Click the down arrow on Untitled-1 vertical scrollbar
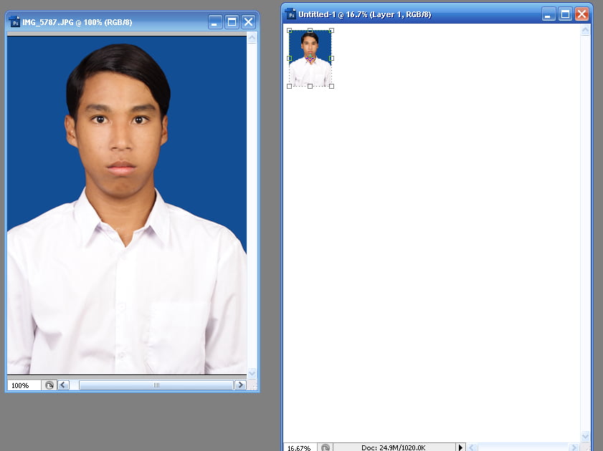Screen dimensions: 603x451 584,436
